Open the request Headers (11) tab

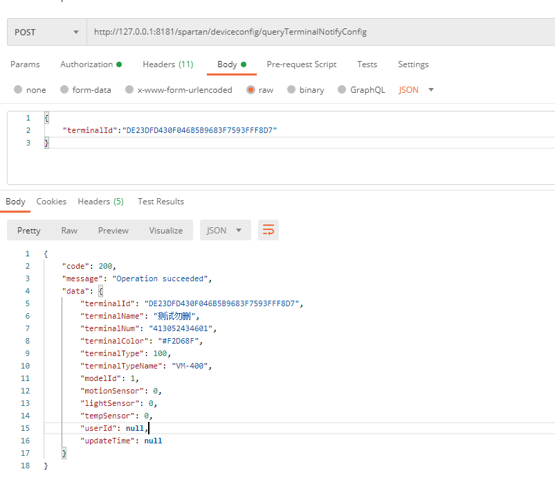[x=167, y=64]
